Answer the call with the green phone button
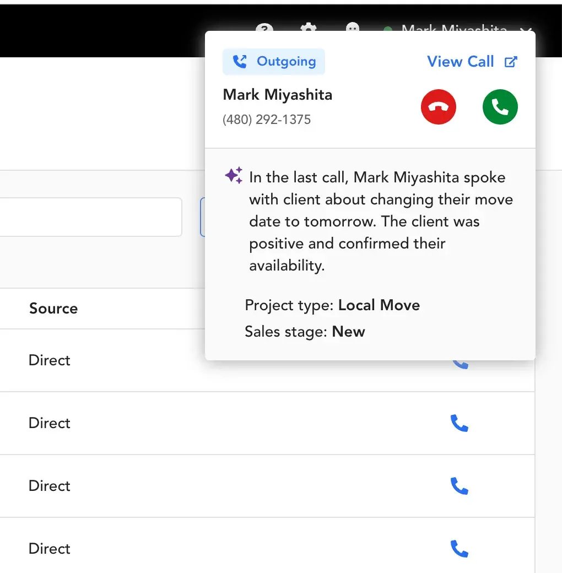The image size is (562, 573). [500, 106]
